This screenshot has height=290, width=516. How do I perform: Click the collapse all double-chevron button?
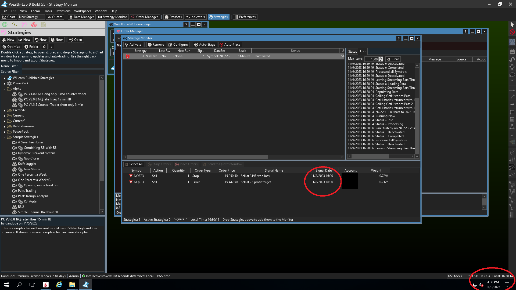[x=44, y=47]
